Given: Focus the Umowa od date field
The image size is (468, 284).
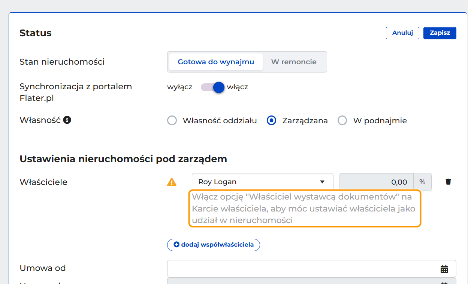Looking at the screenshot, I should coord(311,269).
